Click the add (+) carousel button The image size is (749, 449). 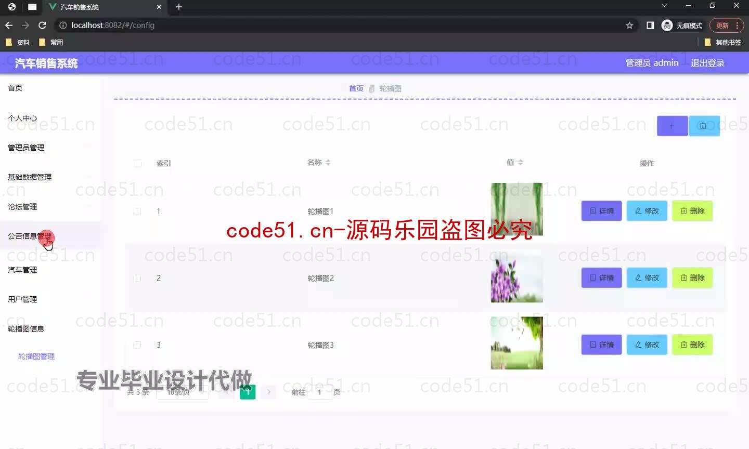point(672,126)
